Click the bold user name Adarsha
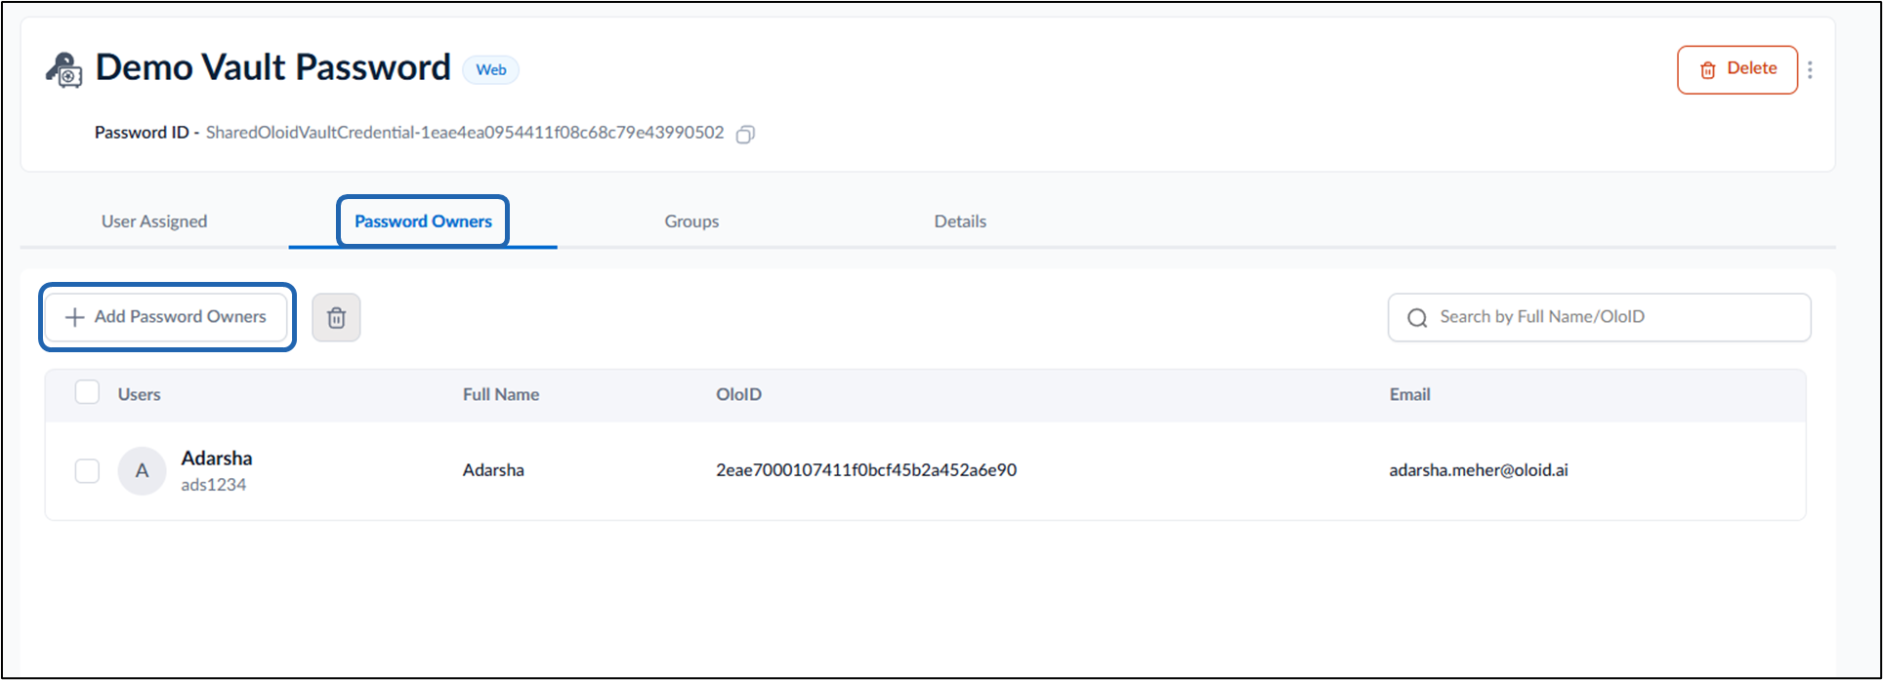Viewport: 1883px width, 680px height. 217,459
